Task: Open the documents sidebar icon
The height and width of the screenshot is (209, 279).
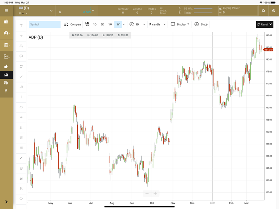Action: [6, 83]
